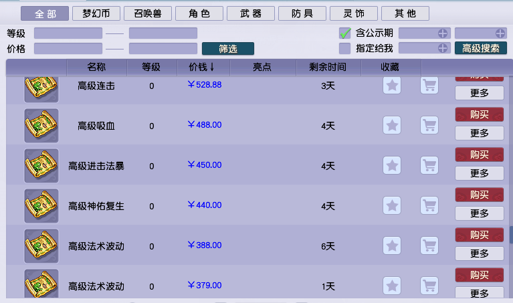Buy the 高级神佑复生 item with 购买
The width and height of the screenshot is (513, 303).
tap(480, 195)
